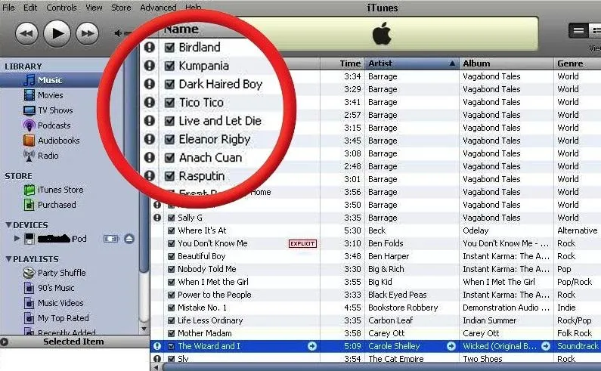Click sidebar scroll down arrow
The height and width of the screenshot is (371, 601).
tap(144, 329)
